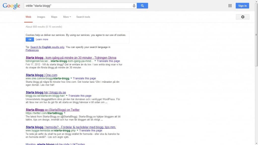Image resolution: width=258 pixels, height=145 pixels.
Task: Click Search for English results only
Action: pos(47,47)
